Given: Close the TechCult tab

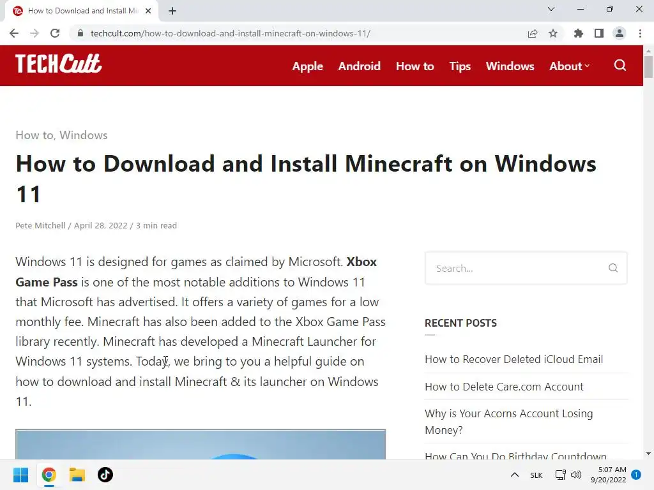Looking at the screenshot, I should 148,11.
